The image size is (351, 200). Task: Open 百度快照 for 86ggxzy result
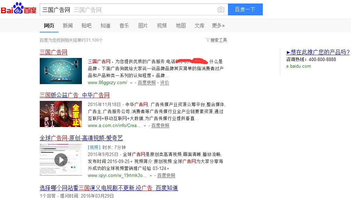click(147, 82)
